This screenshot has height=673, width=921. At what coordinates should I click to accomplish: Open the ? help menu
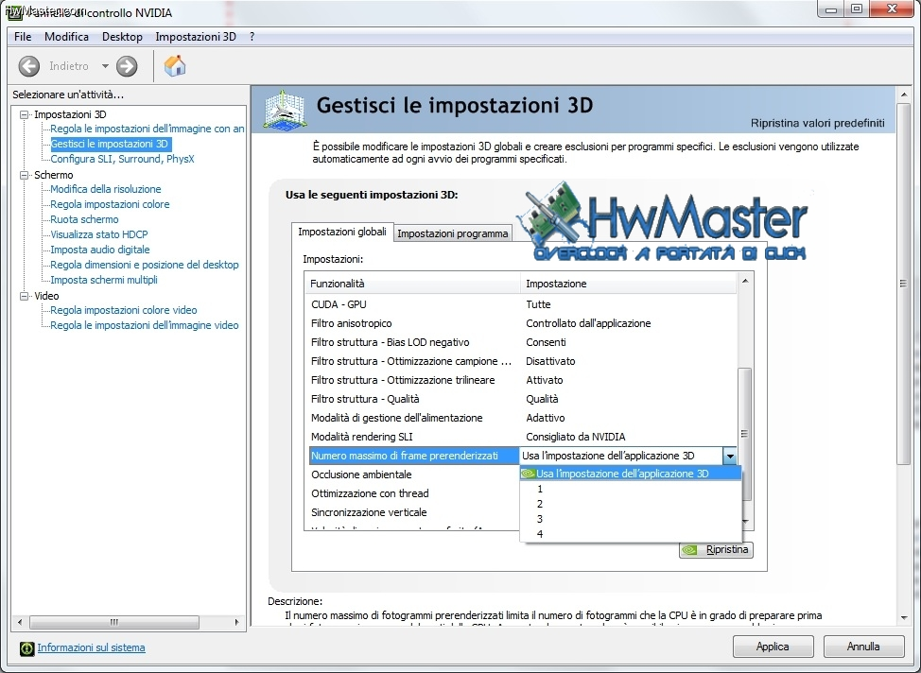(x=252, y=37)
